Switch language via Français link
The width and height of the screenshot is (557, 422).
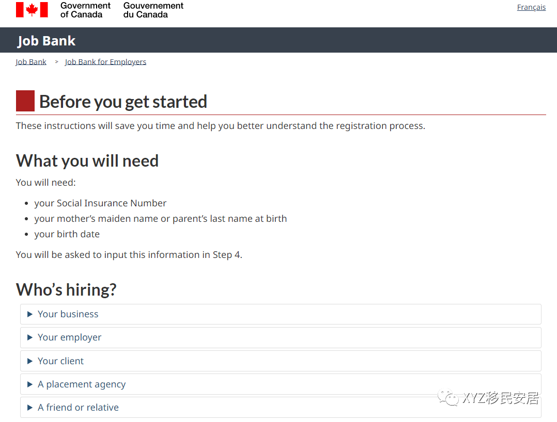pyautogui.click(x=531, y=7)
